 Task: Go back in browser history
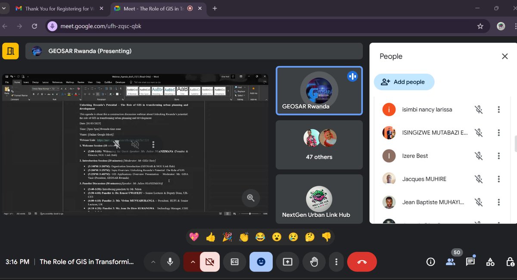tap(5, 26)
